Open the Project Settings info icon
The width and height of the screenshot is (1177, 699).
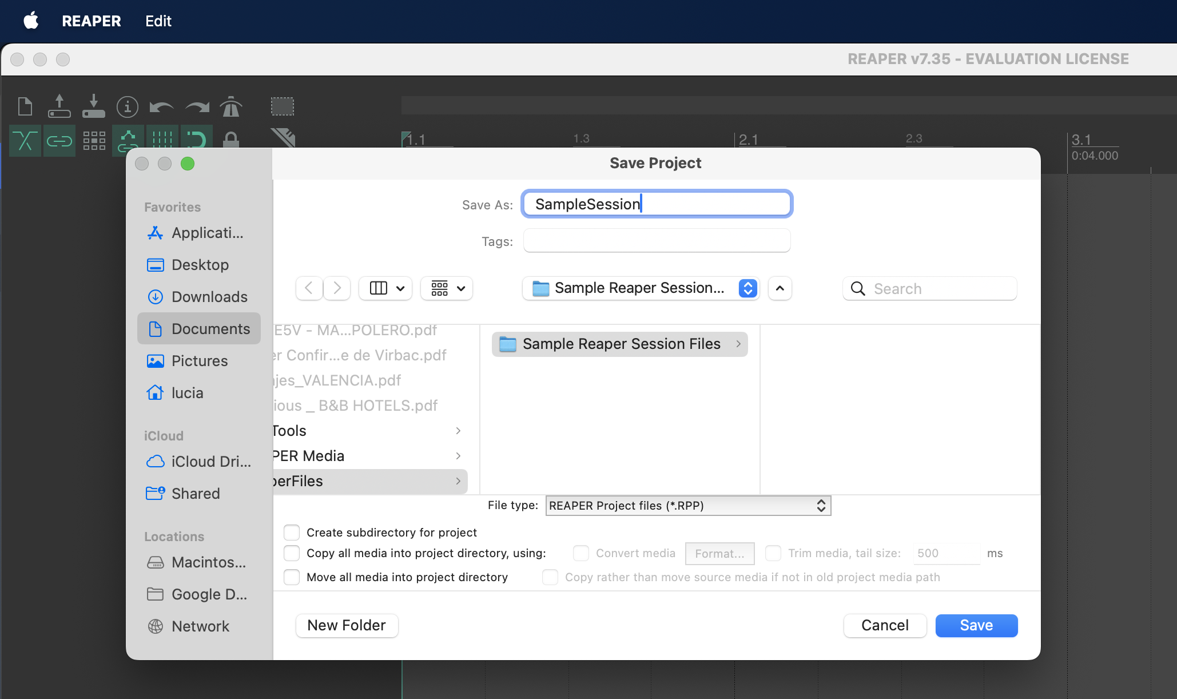[127, 106]
